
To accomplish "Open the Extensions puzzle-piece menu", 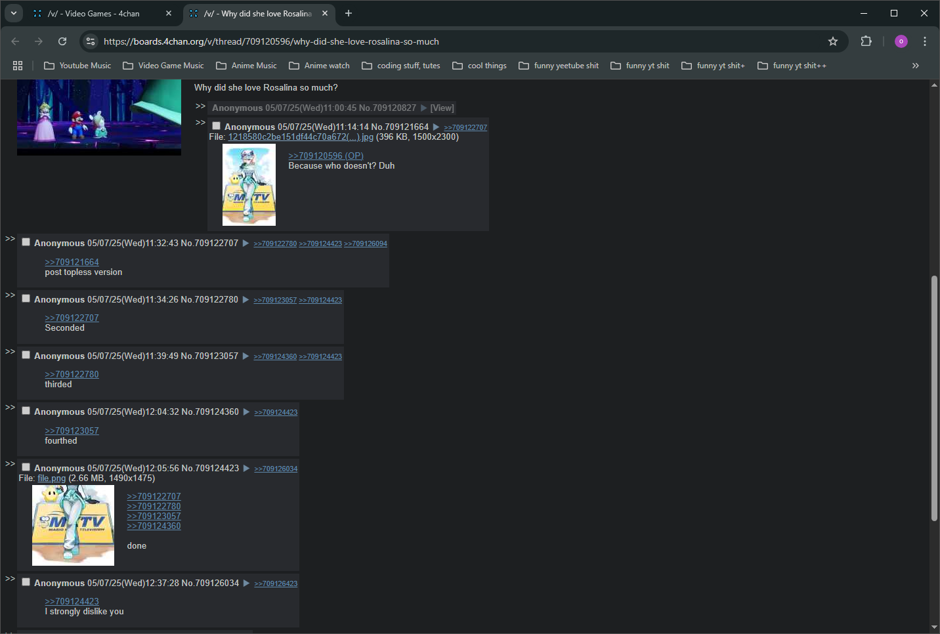I will click(866, 41).
